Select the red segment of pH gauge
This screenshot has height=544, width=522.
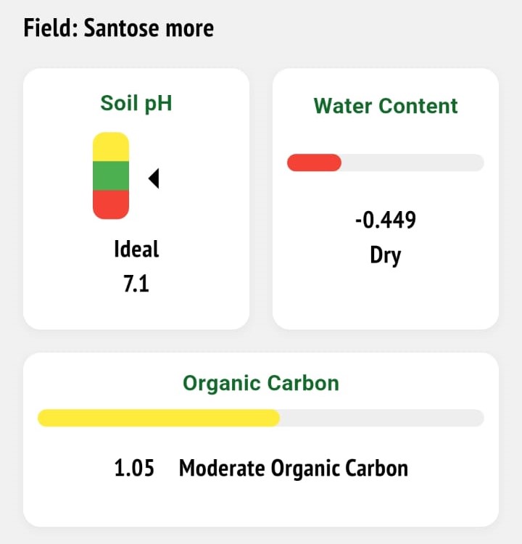click(x=111, y=205)
